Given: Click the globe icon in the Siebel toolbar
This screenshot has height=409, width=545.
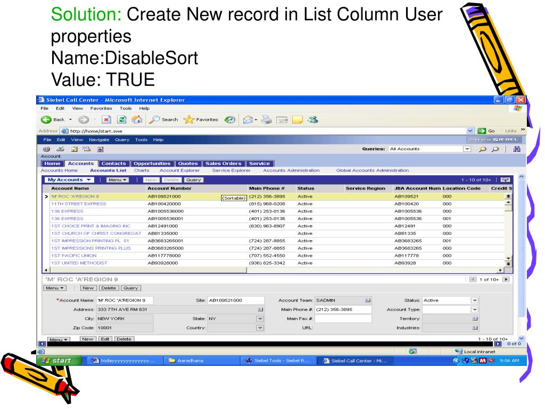Looking at the screenshot, I should point(47,149).
